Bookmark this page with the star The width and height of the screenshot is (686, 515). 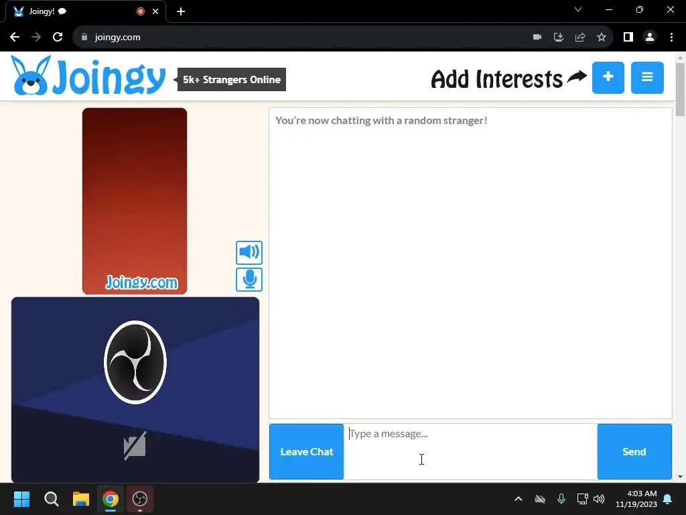point(602,38)
